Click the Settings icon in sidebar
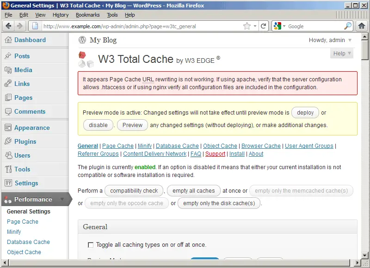370x268 pixels. pyautogui.click(x=8, y=183)
